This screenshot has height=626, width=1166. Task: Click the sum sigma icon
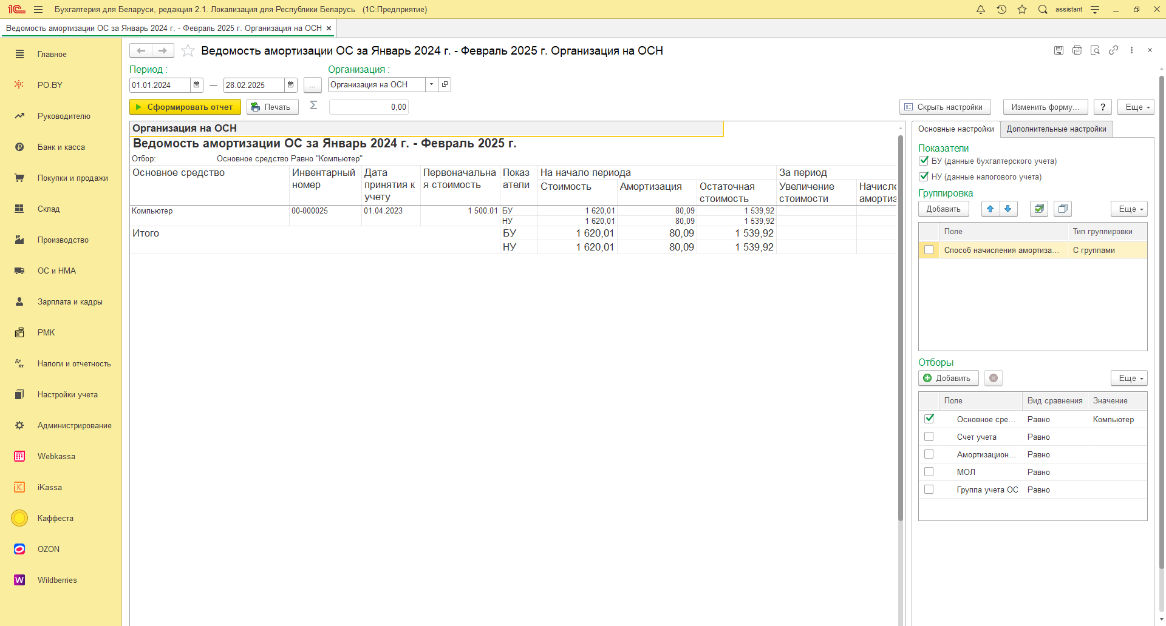pyautogui.click(x=313, y=106)
